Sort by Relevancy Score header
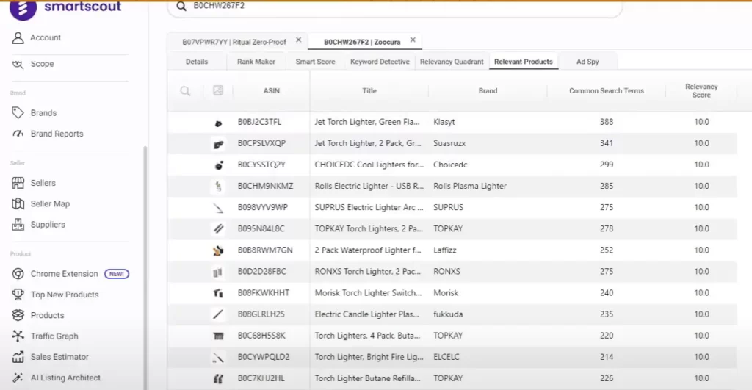 [x=701, y=90]
